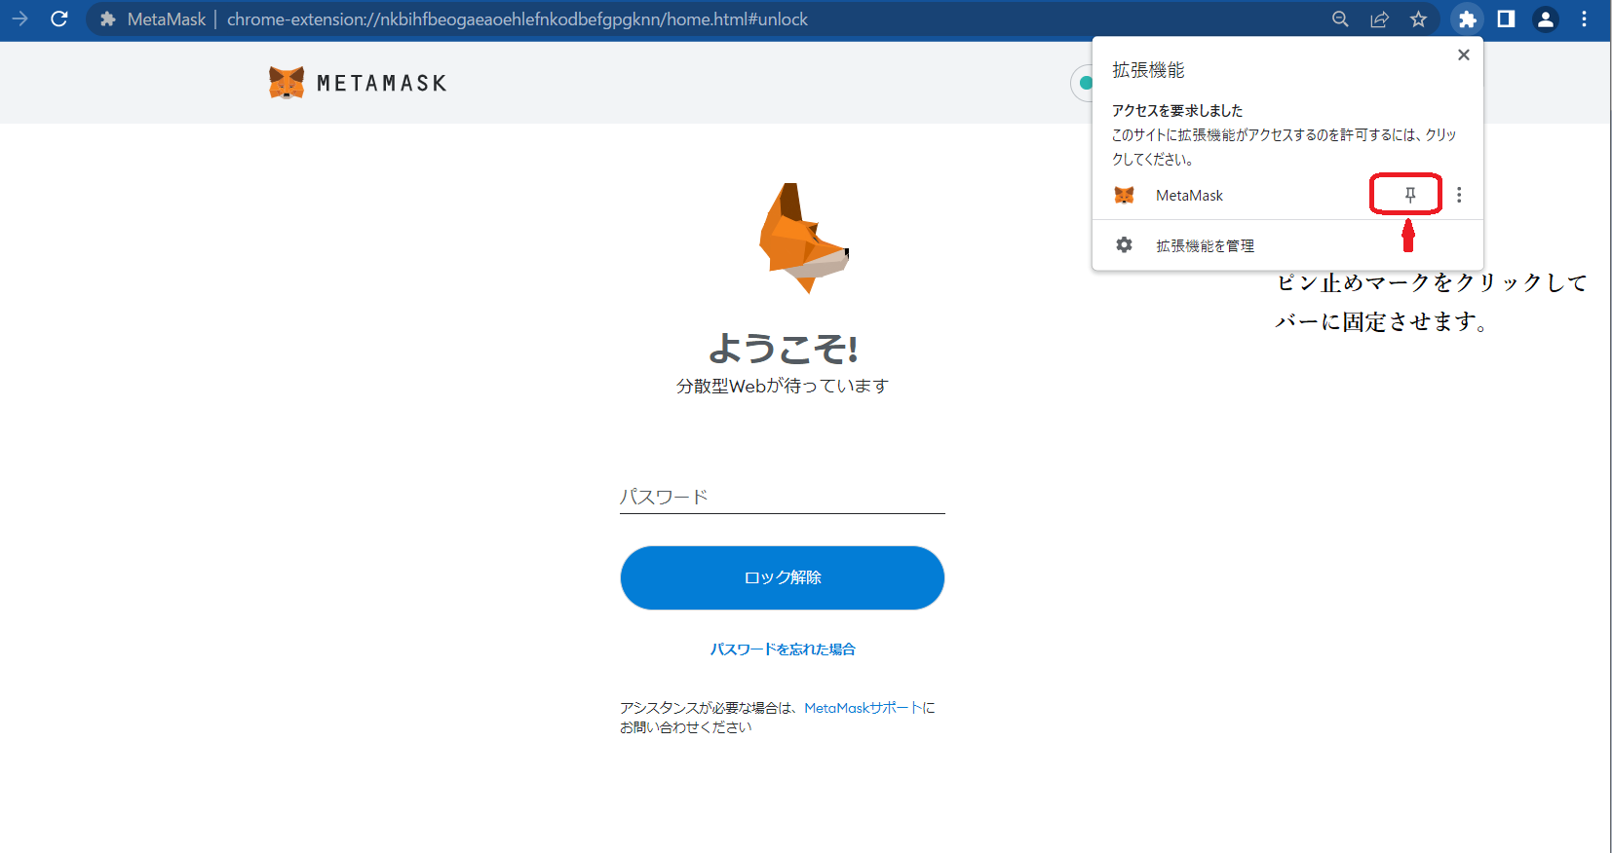The image size is (1612, 853).
Task: Reload the page
Action: pos(59,19)
